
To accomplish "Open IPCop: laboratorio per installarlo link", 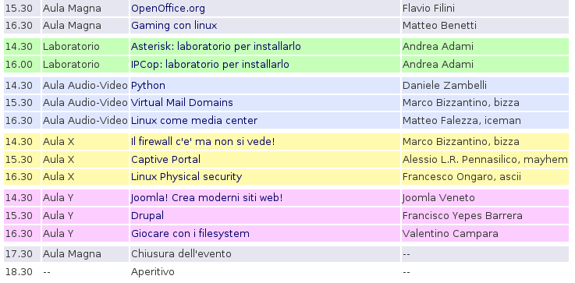I will pyautogui.click(x=210, y=65).
